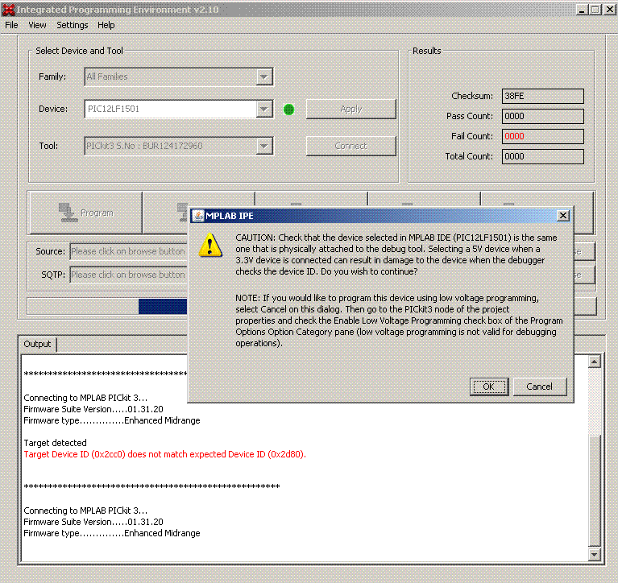
Task: Click the Apply button
Action: click(x=351, y=110)
